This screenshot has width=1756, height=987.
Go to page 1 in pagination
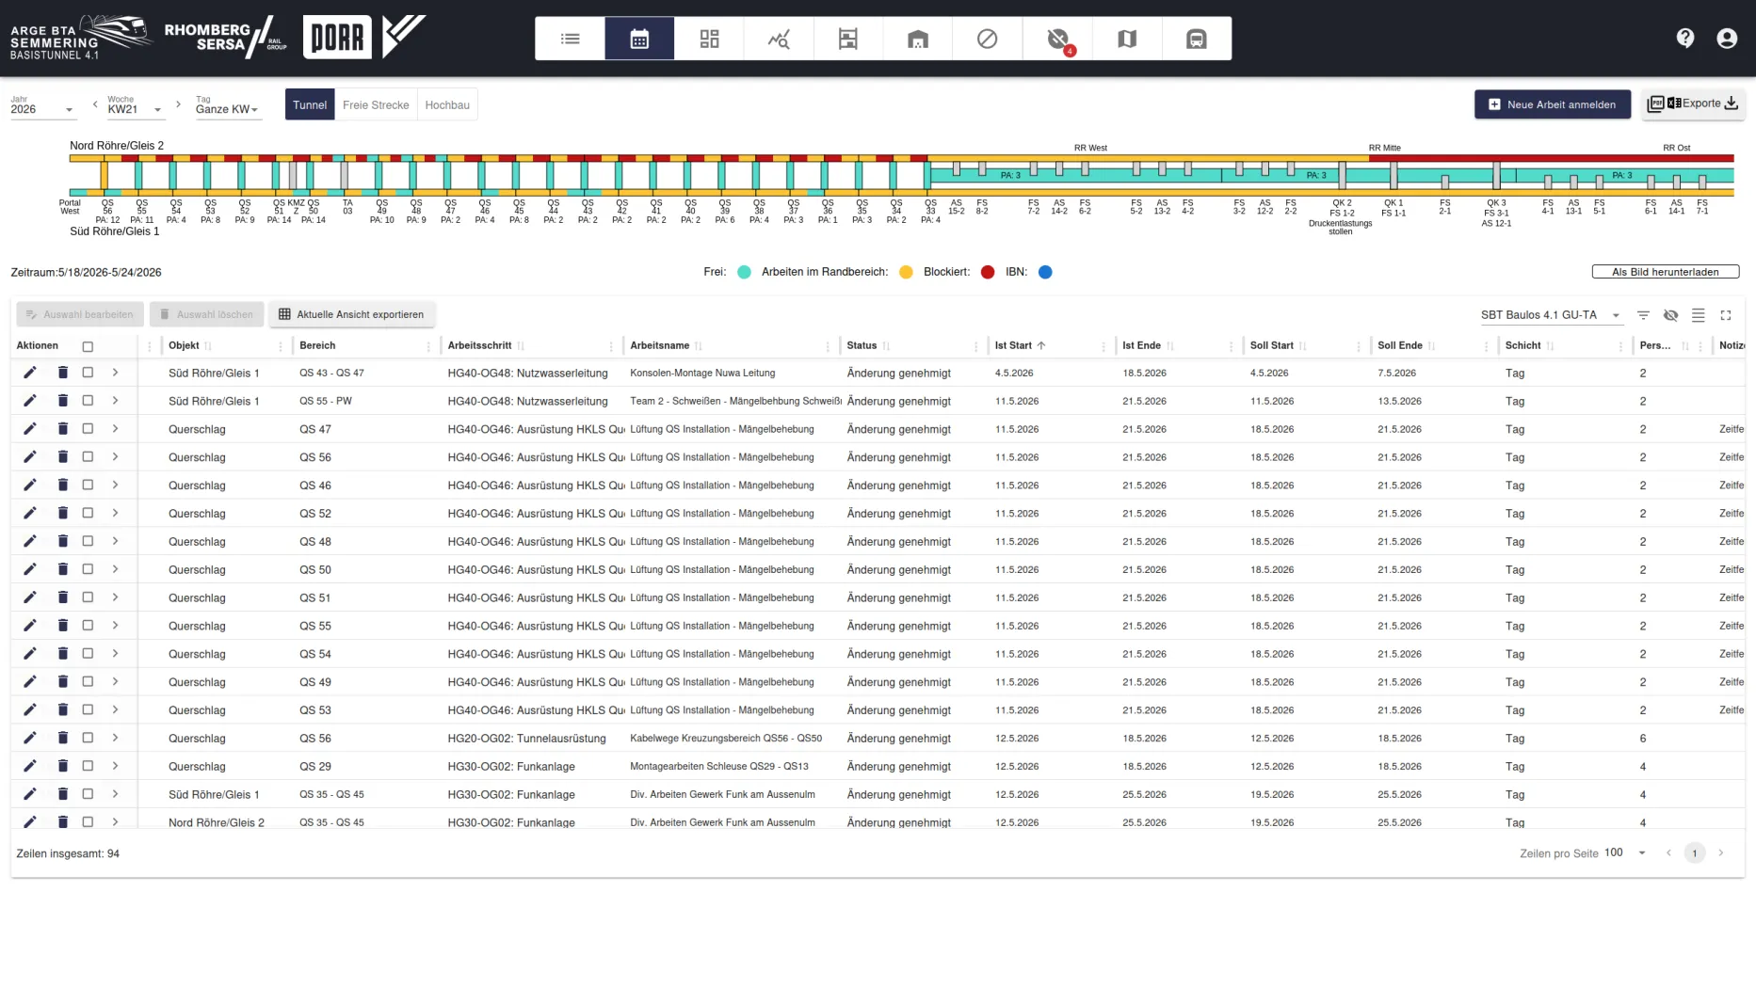[1695, 853]
